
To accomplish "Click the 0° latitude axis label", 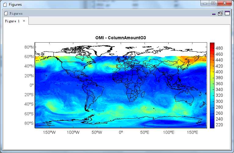I will tap(32, 85).
